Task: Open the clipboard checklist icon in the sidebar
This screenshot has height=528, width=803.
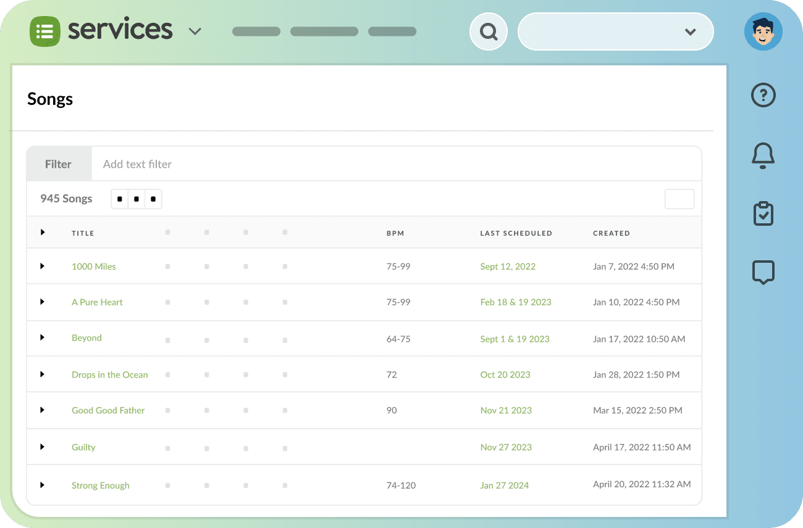Action: click(x=763, y=213)
